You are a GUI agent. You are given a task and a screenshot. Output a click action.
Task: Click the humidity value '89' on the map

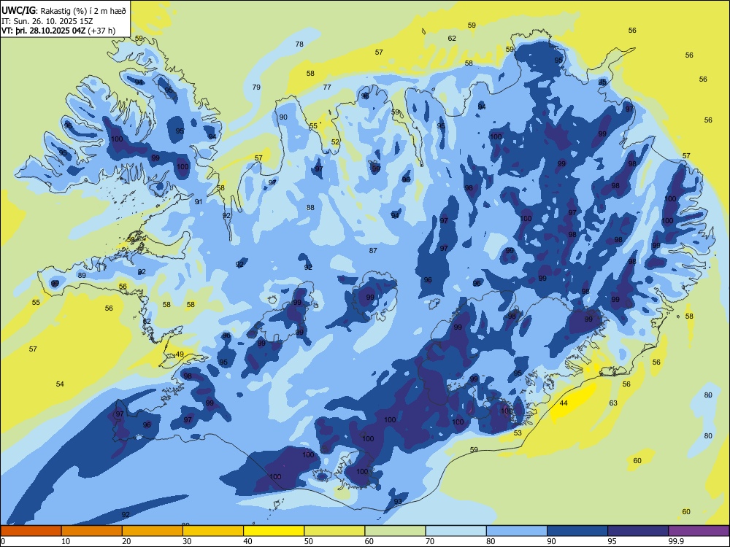[82, 276]
